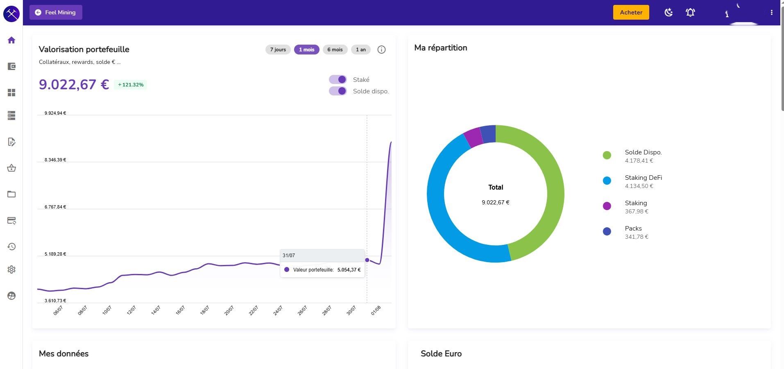Viewport: 784px width, 369px height.
Task: Turn off the Solde dispo. toggle
Action: (338, 91)
